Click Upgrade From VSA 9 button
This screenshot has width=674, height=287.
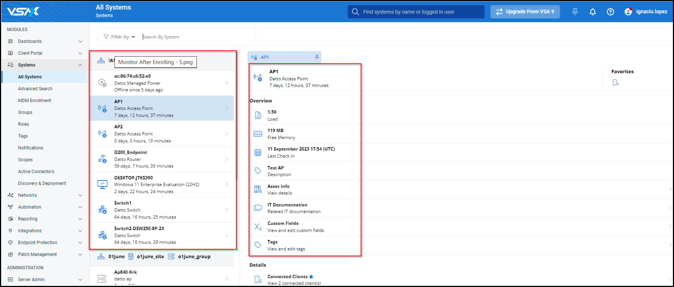(x=525, y=12)
